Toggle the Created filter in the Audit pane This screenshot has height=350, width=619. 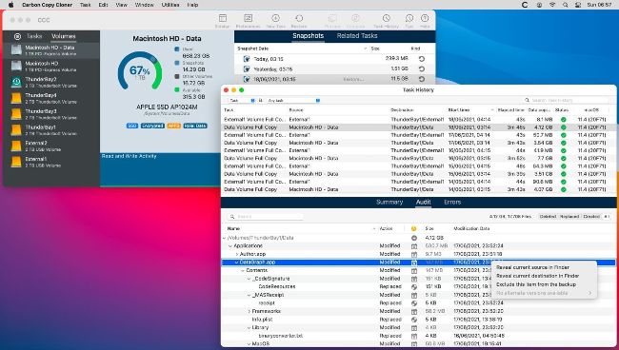coord(591,217)
